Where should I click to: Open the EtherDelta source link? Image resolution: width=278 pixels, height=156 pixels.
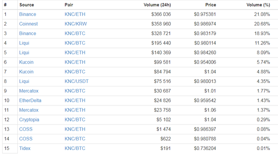pyautogui.click(x=30, y=100)
